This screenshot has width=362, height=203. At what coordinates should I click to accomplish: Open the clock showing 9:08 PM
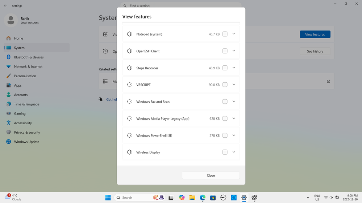pos(350,198)
